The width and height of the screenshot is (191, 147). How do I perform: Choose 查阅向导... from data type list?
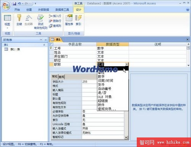click(113, 109)
